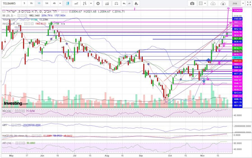Open the indicators bar-chart icon
Screen dimensions: 252x158
(x=107, y=3)
